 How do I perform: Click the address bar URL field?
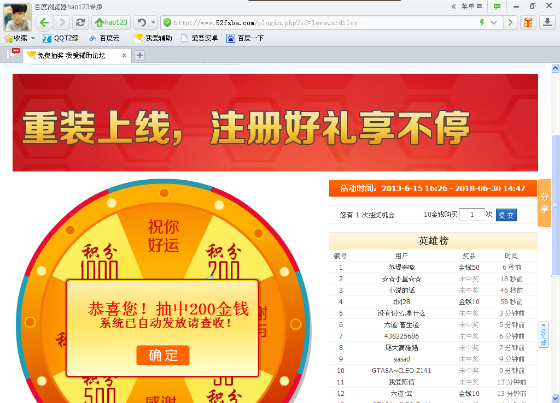pyautogui.click(x=322, y=23)
